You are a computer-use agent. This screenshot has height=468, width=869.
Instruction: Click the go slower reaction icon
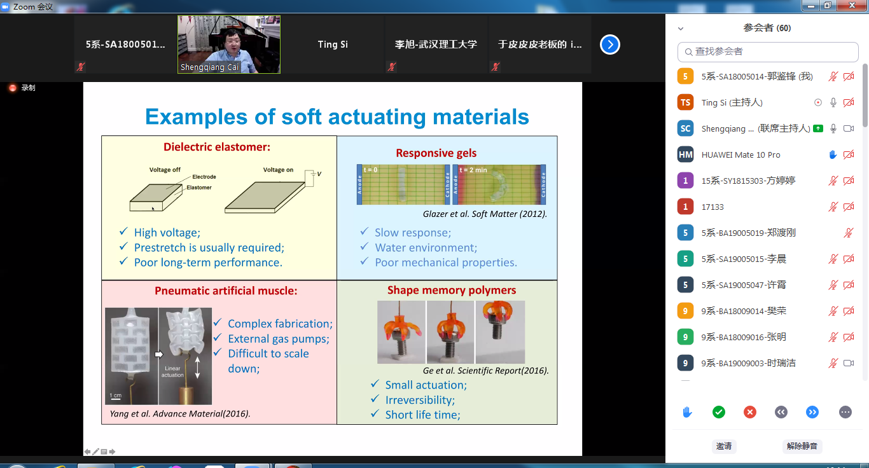coord(781,412)
